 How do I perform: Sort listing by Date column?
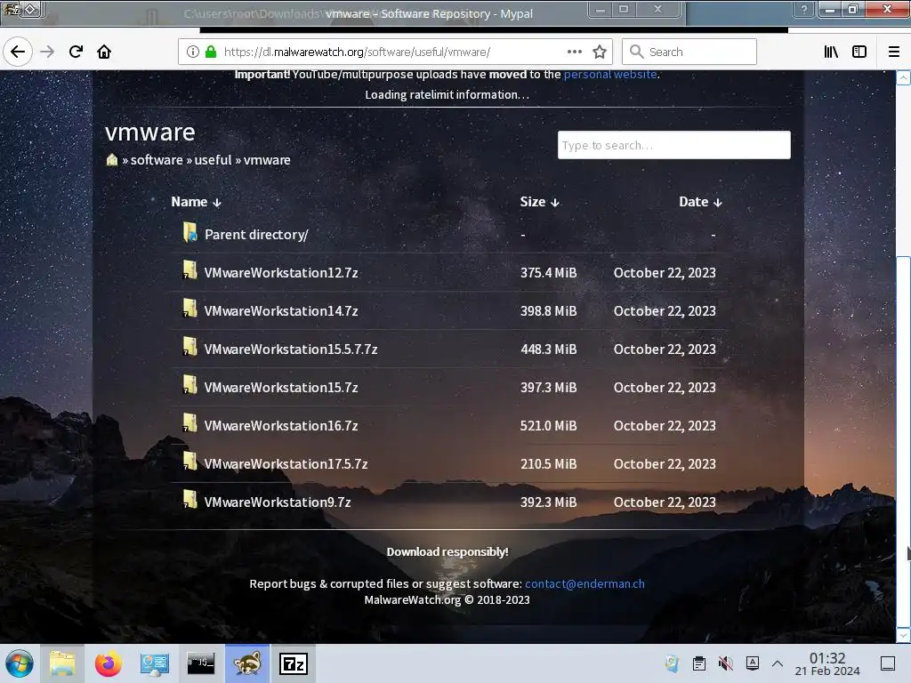click(700, 202)
